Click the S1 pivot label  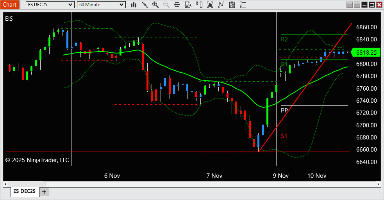[284, 136]
